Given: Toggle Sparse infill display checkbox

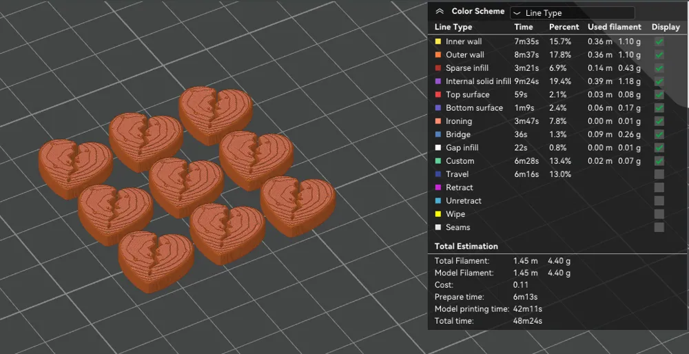Looking at the screenshot, I should point(659,68).
